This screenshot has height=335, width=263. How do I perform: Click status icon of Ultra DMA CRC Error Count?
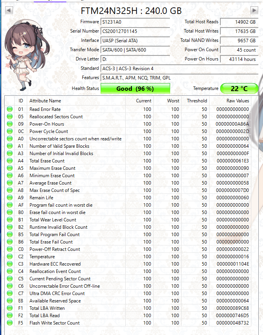pyautogui.click(x=10, y=294)
